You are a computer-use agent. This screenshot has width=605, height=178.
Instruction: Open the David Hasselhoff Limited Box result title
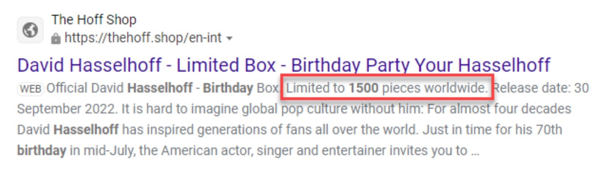coord(284,65)
